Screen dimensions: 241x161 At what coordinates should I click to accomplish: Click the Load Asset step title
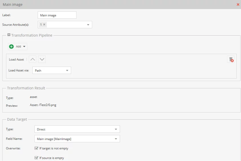[x=16, y=59]
